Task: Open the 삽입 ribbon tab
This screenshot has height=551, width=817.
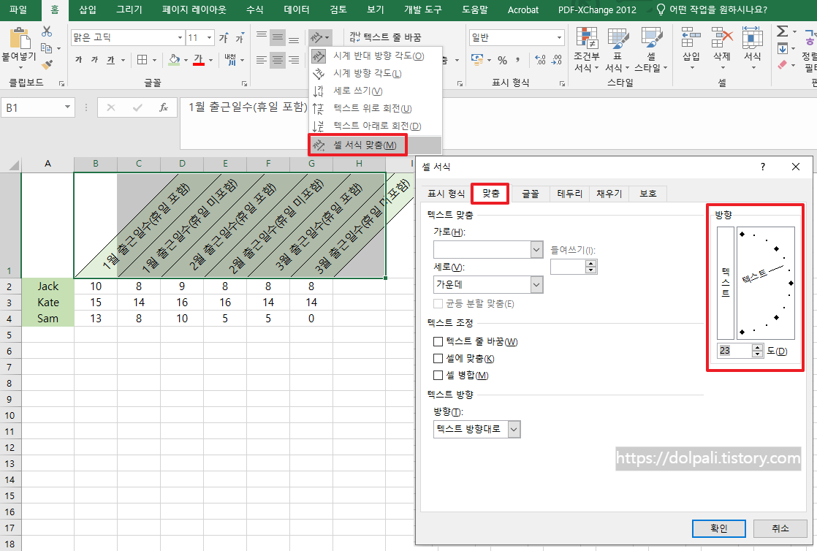Action: (88, 10)
